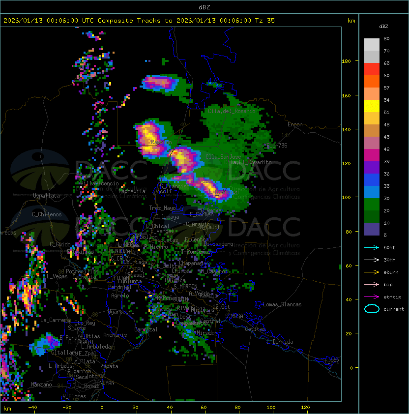Click the 'eb+bip' legend label
Screen dimensions: 409x414
coord(392,297)
